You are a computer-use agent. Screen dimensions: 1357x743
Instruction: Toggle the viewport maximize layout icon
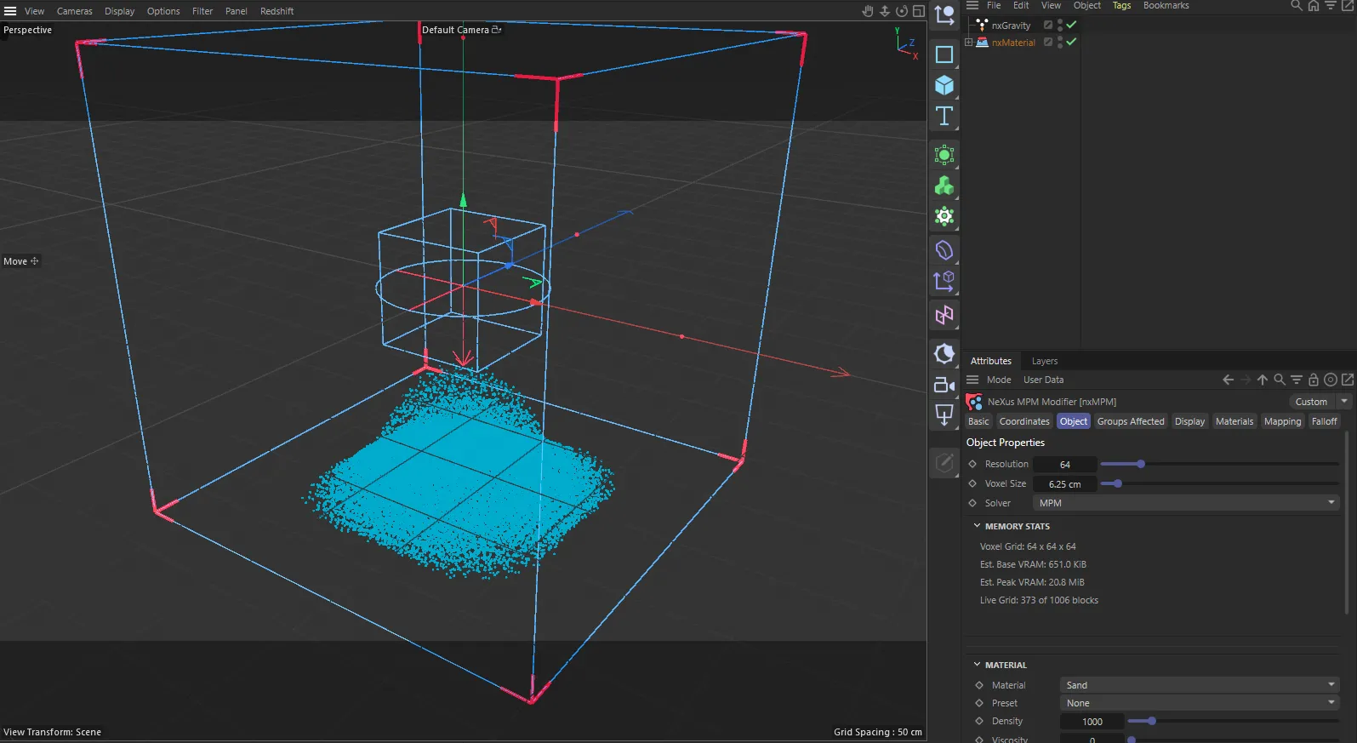(919, 11)
